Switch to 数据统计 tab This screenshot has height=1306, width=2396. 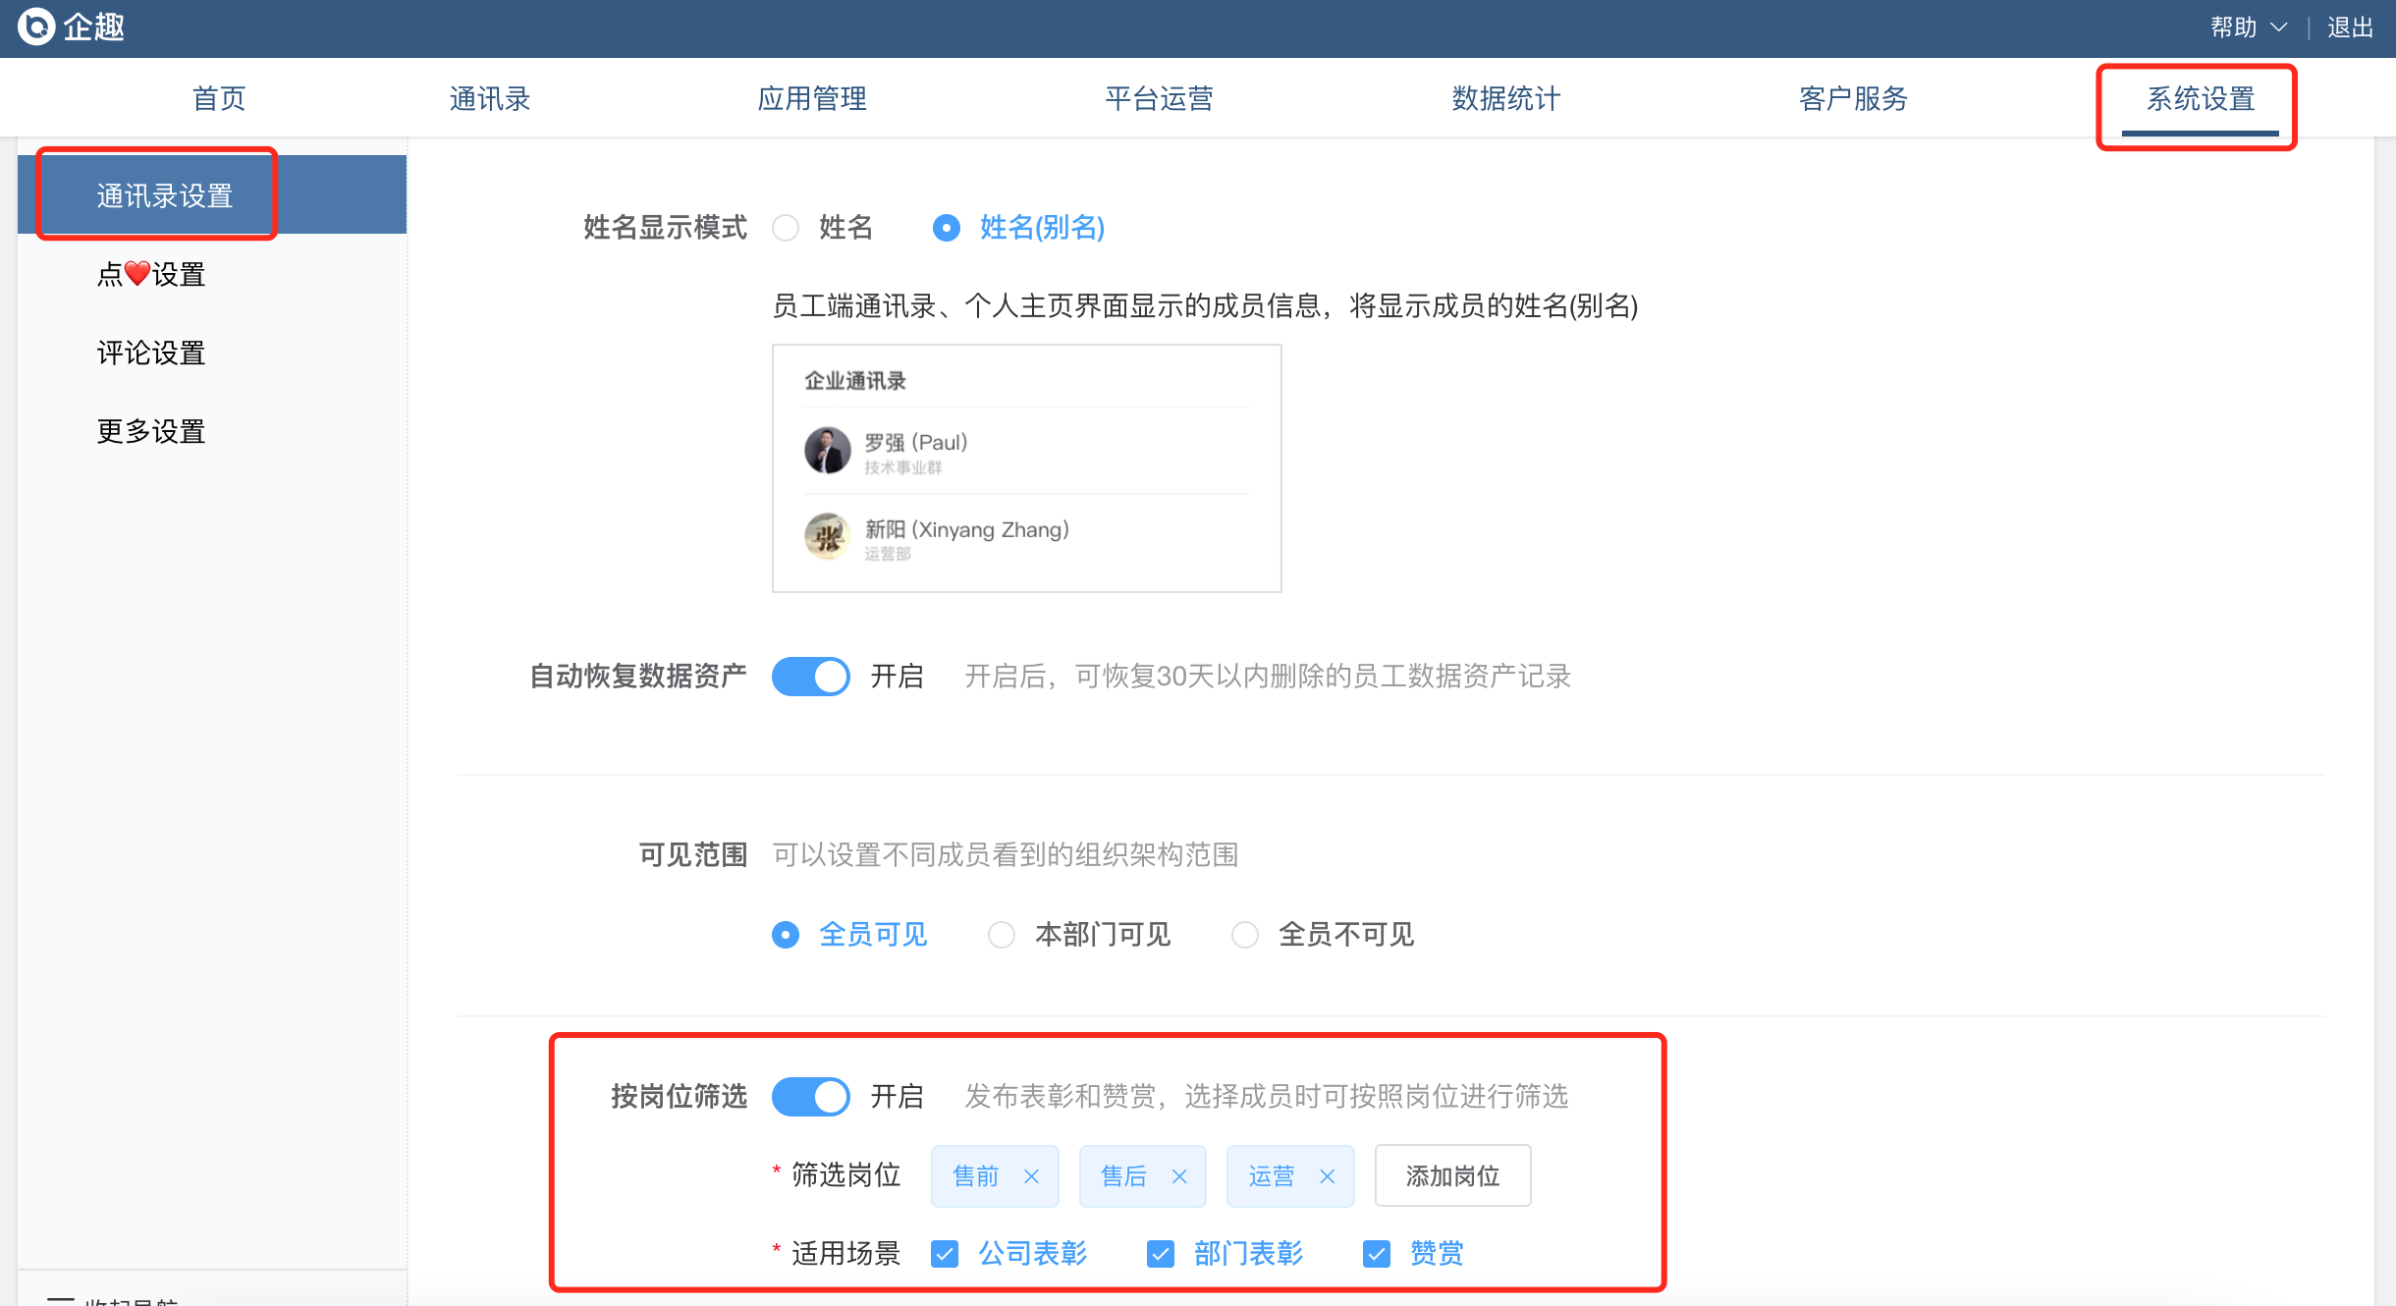click(1505, 99)
